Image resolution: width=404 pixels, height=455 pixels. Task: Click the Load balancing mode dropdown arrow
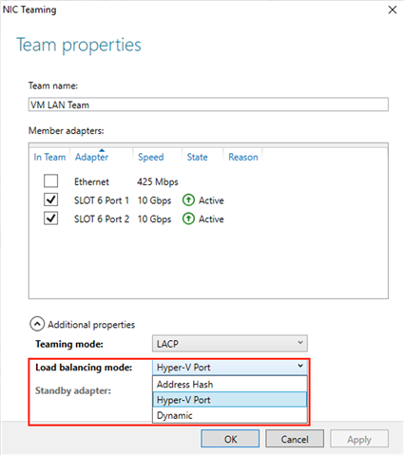coord(300,367)
